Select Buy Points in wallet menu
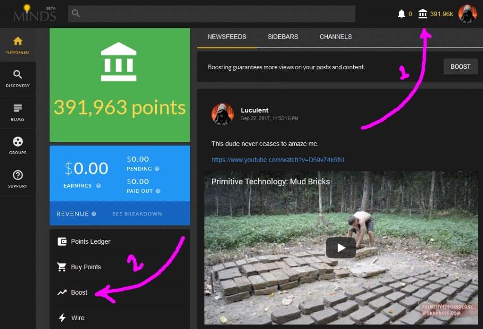Screen dimensions: 483x329 pos(85,267)
